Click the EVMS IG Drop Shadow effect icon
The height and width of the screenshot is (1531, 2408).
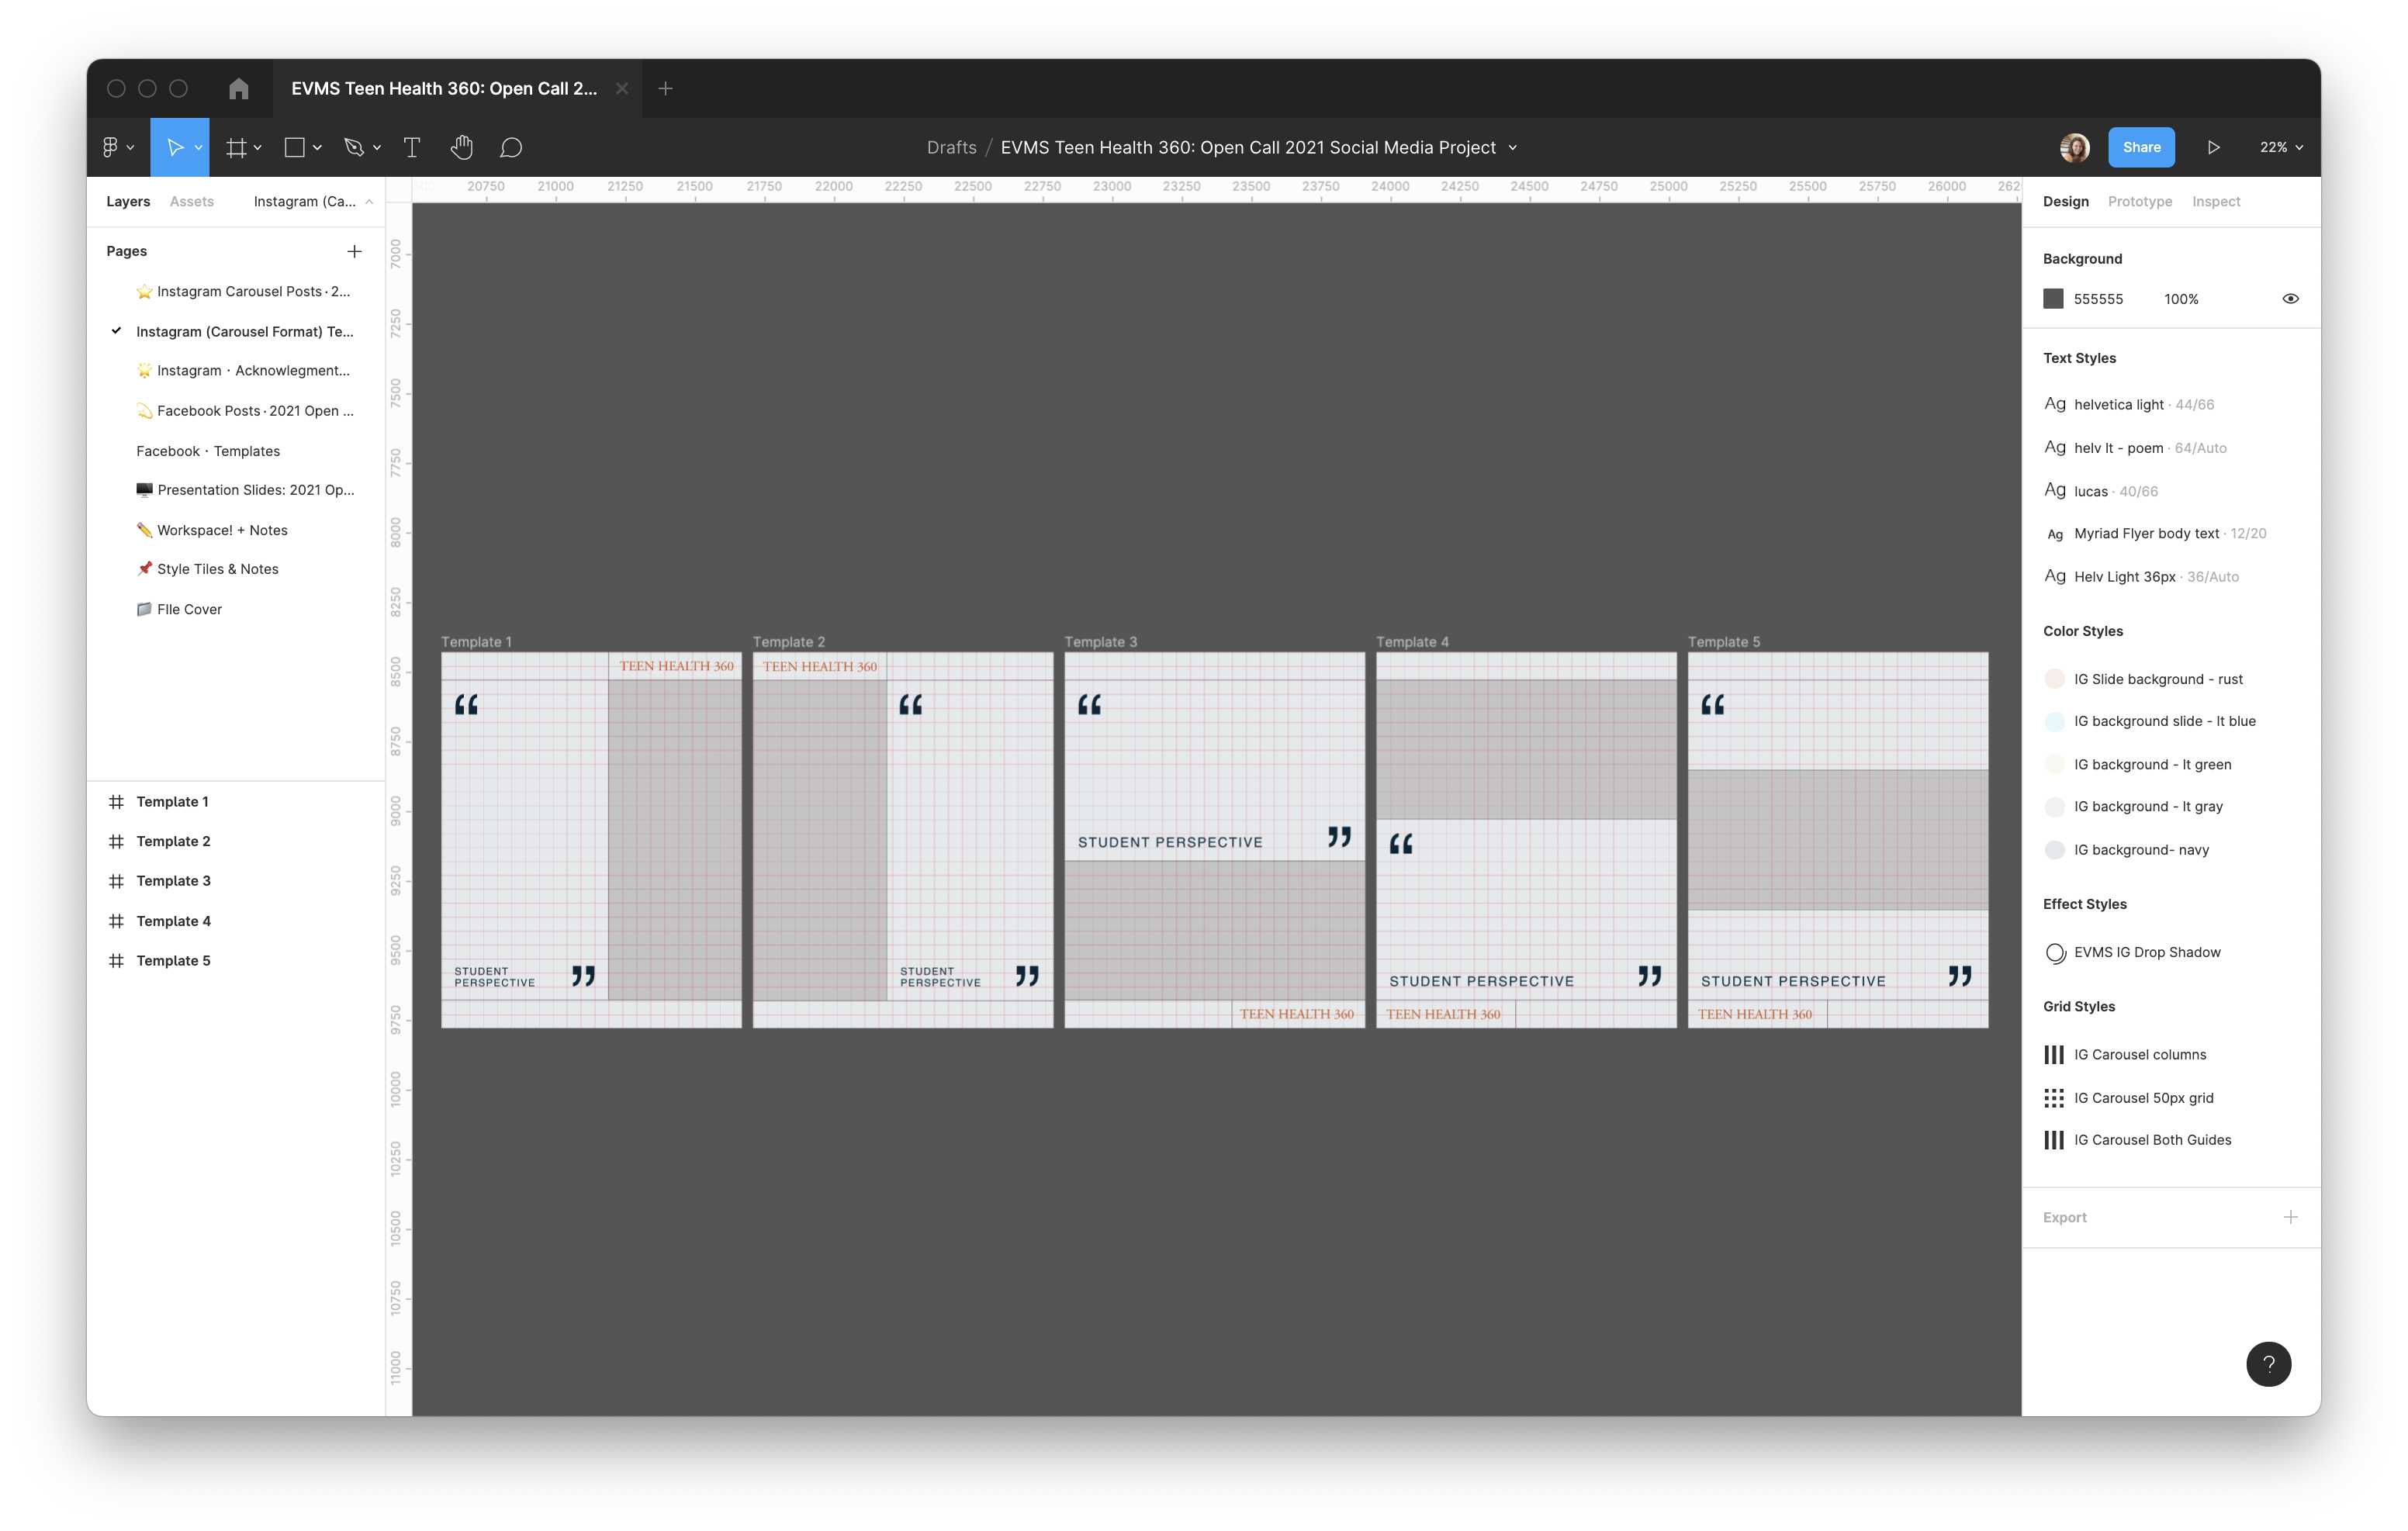tap(2055, 953)
